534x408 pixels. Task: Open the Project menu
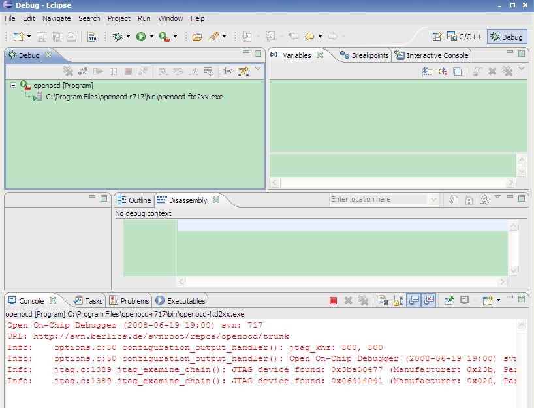pyautogui.click(x=119, y=18)
